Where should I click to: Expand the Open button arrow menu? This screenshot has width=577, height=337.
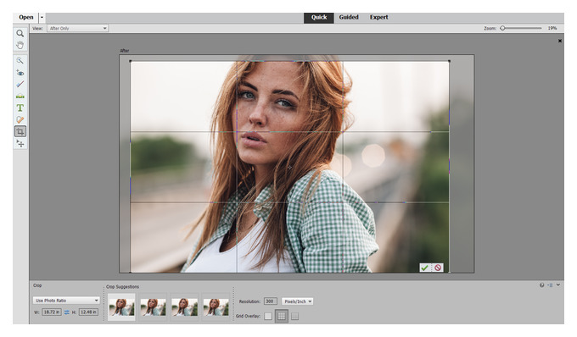pyautogui.click(x=42, y=17)
